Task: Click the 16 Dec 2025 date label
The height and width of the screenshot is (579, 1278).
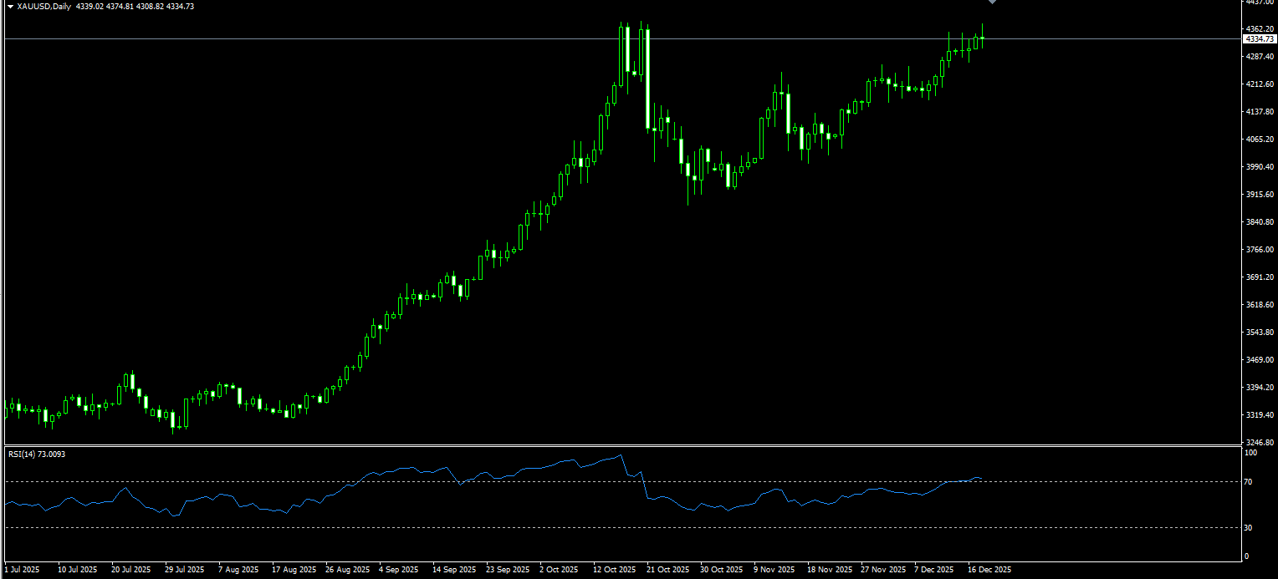Action: (990, 570)
